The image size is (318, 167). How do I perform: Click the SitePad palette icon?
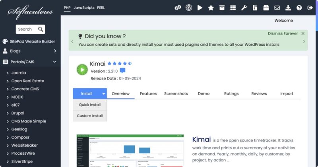click(x=5, y=41)
